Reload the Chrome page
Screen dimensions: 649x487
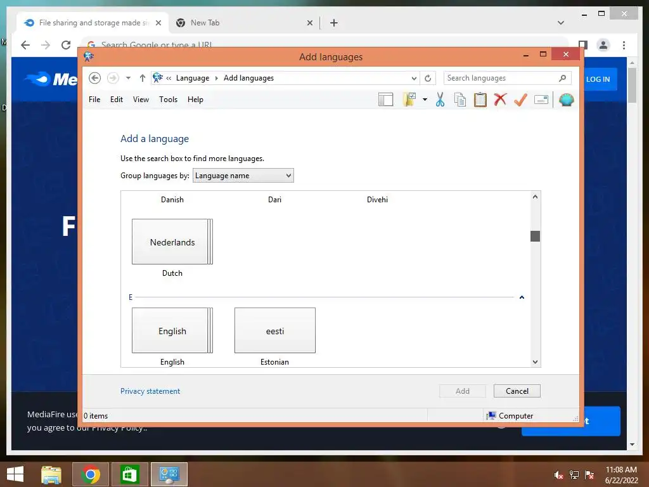[x=66, y=45]
